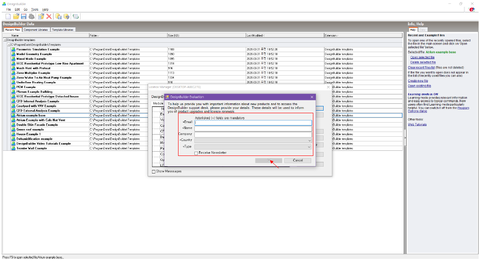Screen dimensions: 479x261
Task: Click the file icon beside PCM Example
Action: point(13,87)
